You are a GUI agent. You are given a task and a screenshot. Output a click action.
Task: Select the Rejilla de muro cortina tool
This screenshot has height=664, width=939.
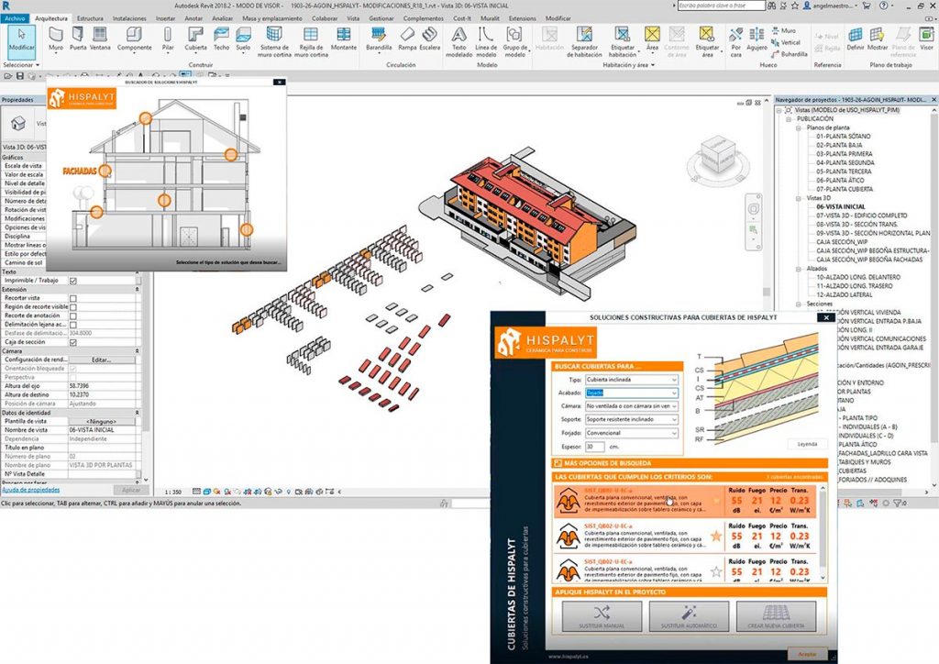click(311, 42)
